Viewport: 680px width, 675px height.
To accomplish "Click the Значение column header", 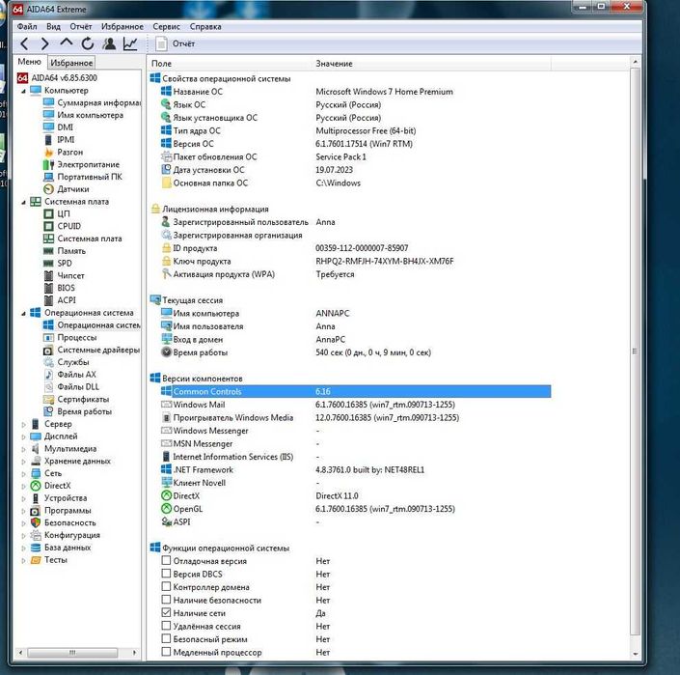I will (432, 64).
